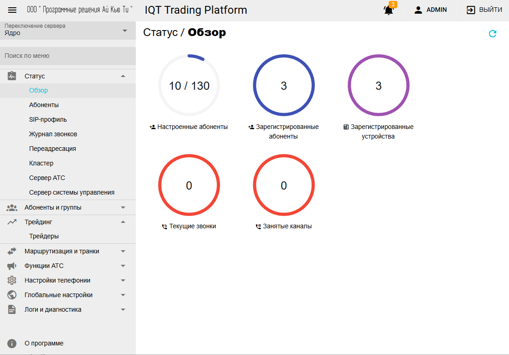
Task: Click the Логи и диагностика document icon
Action: click(12, 309)
